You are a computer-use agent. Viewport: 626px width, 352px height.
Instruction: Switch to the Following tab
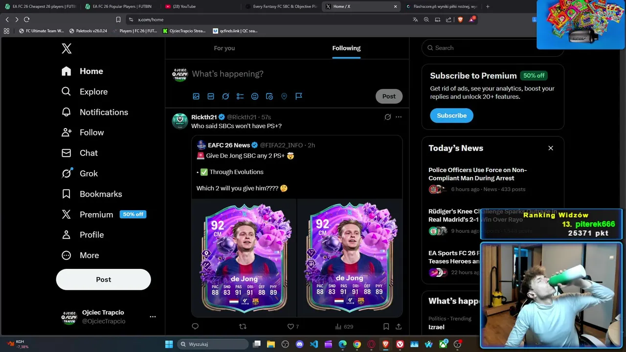[346, 48]
